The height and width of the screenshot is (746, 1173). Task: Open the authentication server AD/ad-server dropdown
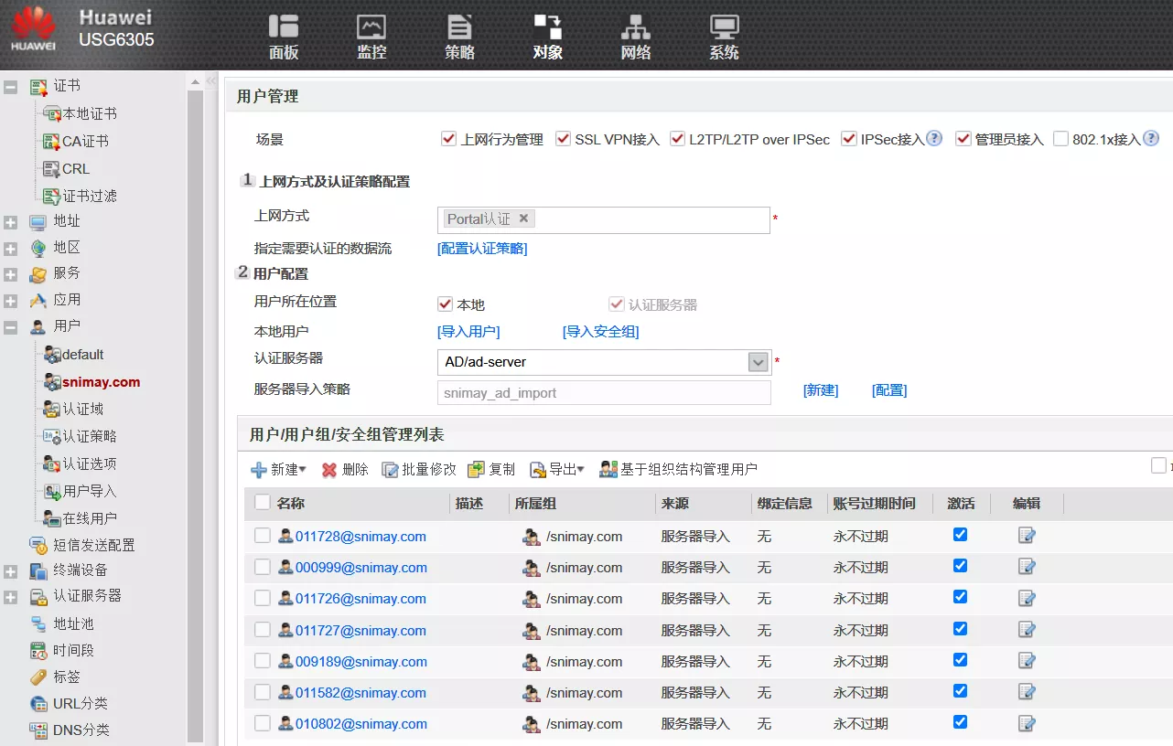758,362
